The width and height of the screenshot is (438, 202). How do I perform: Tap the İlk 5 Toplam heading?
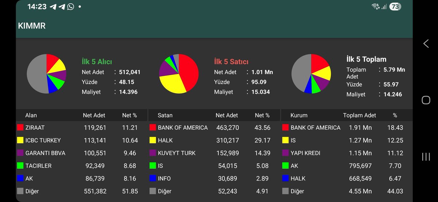pos(366,59)
